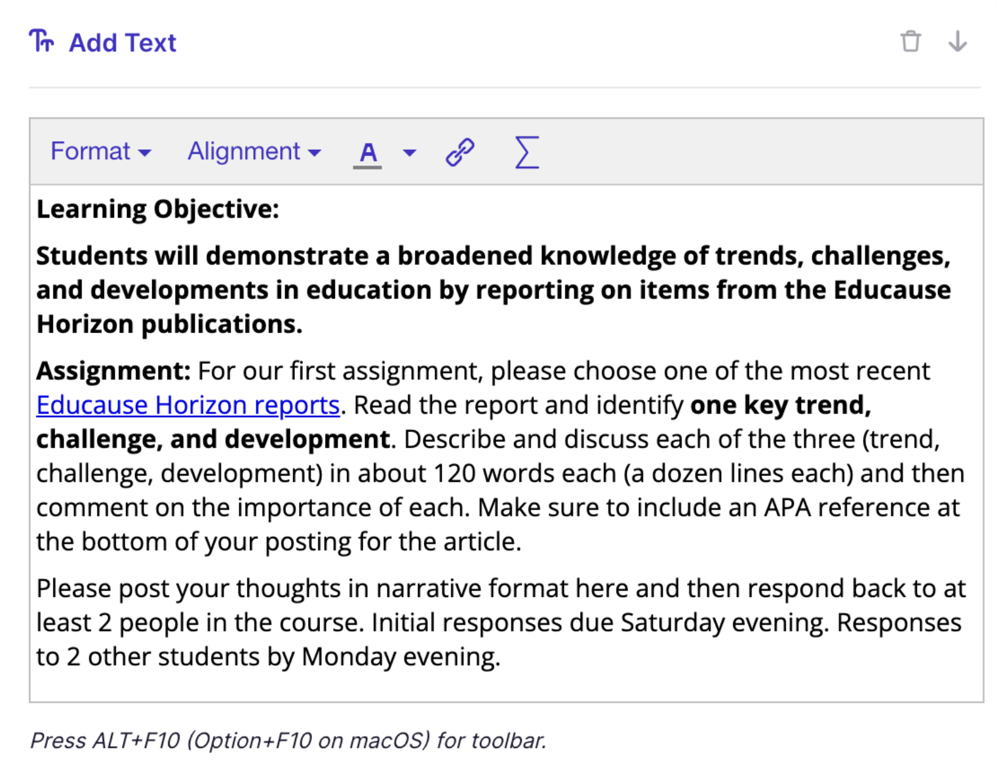
Task: Click the bold word "Assignment:"
Action: [x=113, y=371]
